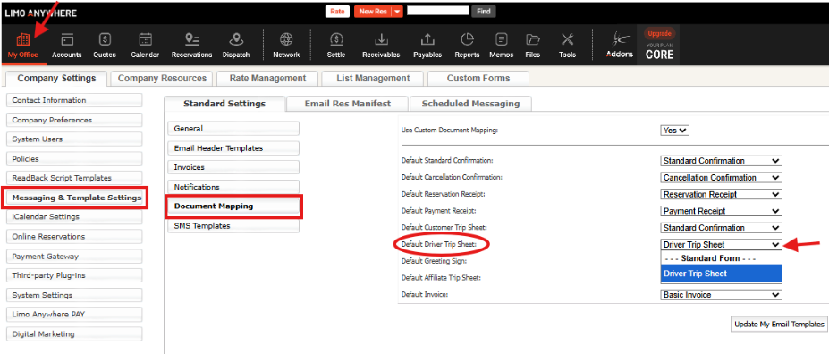Select Digital Marketing in the sidebar
Viewport: 829px width, 354px height.
tap(74, 334)
